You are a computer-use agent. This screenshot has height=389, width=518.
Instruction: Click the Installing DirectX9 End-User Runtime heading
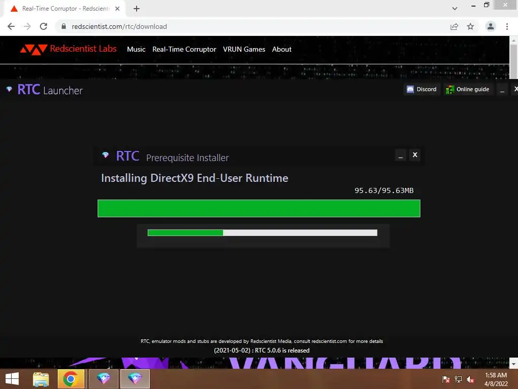[x=195, y=178]
